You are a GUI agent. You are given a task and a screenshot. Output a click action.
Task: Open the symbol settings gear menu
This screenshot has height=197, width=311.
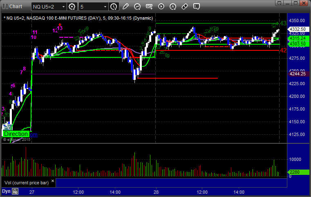72,7
